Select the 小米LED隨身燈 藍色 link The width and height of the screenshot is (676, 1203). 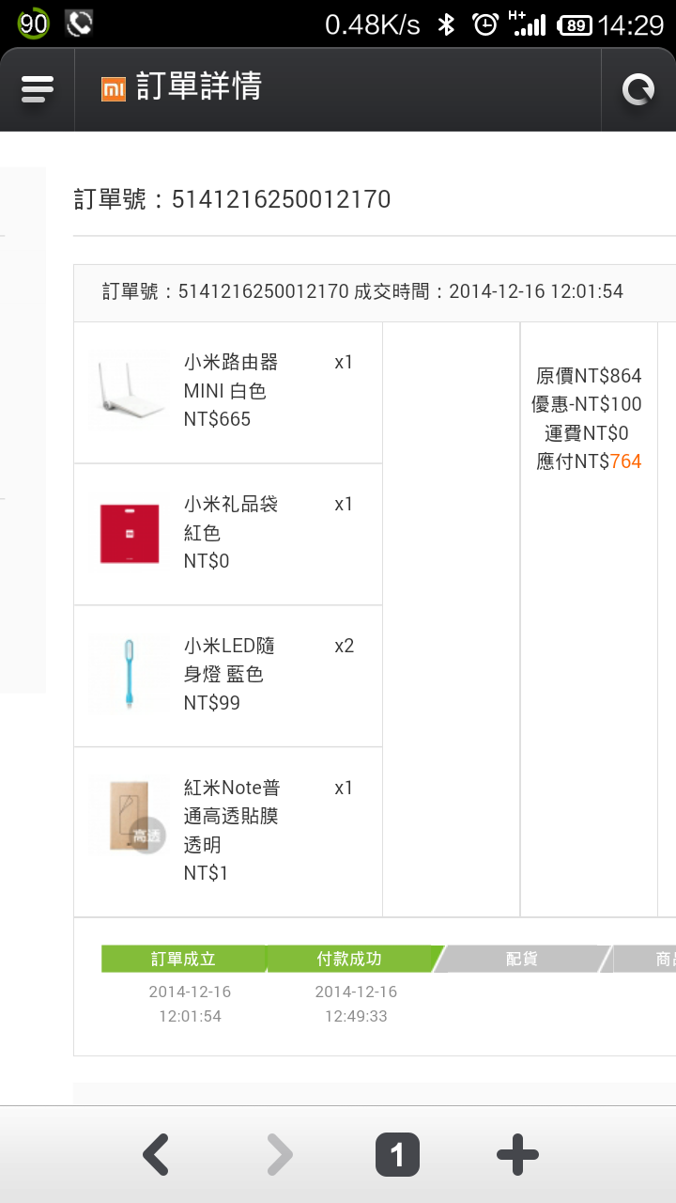(229, 660)
